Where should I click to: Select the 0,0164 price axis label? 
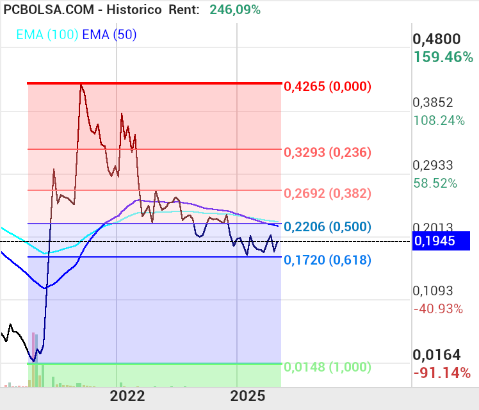[x=437, y=355]
